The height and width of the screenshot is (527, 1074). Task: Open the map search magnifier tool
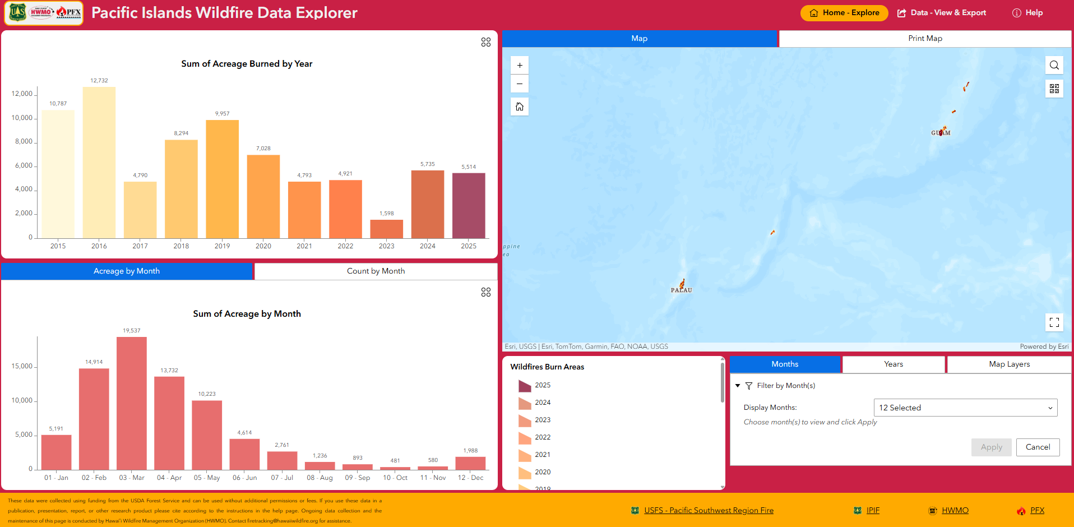1054,64
